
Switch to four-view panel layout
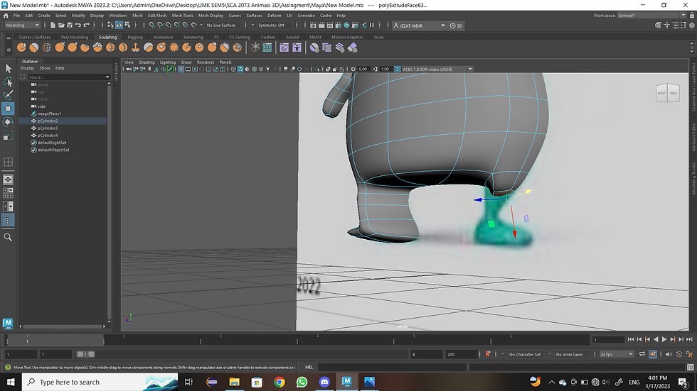pos(8,193)
